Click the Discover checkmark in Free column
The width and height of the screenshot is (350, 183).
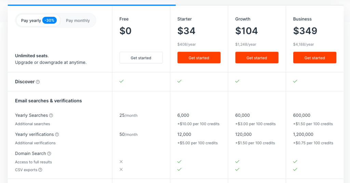pos(121,81)
